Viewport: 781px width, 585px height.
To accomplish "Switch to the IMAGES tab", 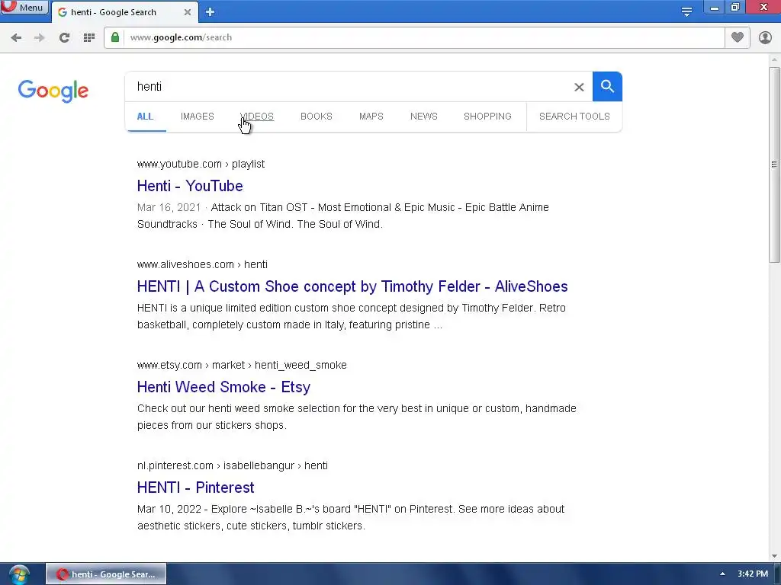I will pyautogui.click(x=198, y=117).
